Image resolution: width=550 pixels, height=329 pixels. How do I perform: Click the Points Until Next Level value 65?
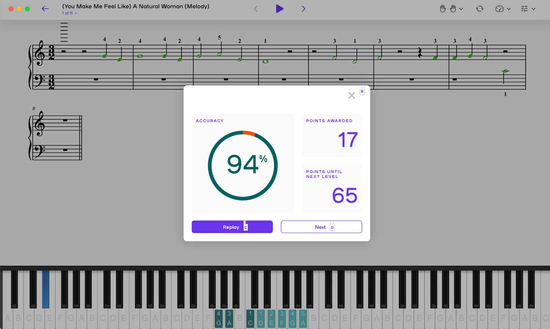(x=345, y=196)
